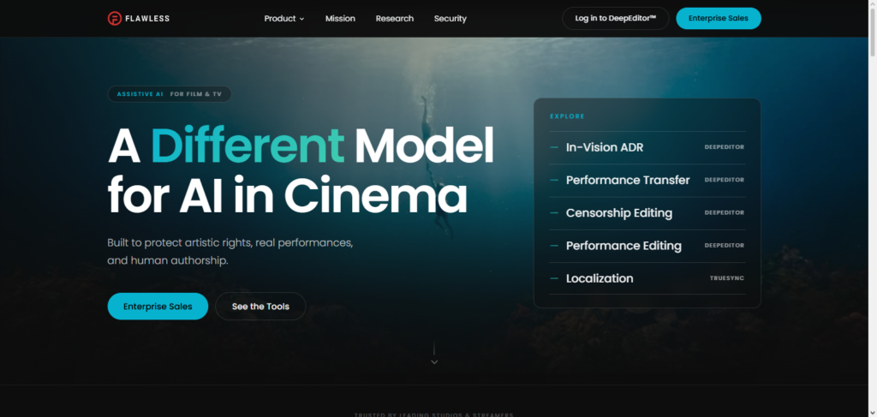
Task: Select Performance Editing in Explore list
Action: [647, 246]
